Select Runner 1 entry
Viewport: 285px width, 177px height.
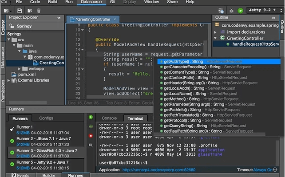46,130
